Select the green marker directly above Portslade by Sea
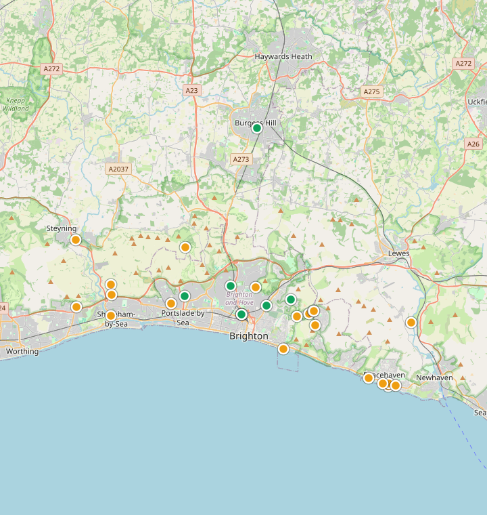The height and width of the screenshot is (515, 487). 185,296
